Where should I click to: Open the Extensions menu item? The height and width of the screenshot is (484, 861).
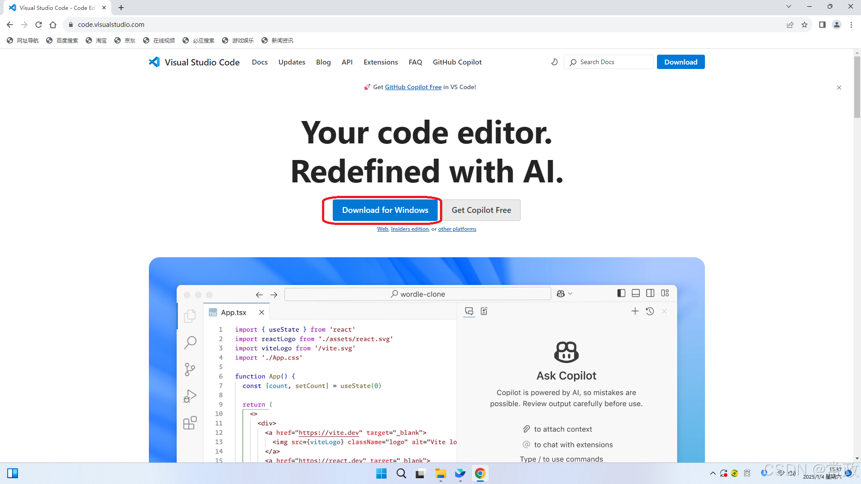click(x=381, y=62)
